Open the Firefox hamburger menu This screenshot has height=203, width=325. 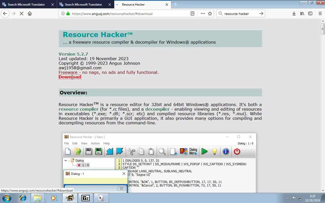[x=320, y=14]
